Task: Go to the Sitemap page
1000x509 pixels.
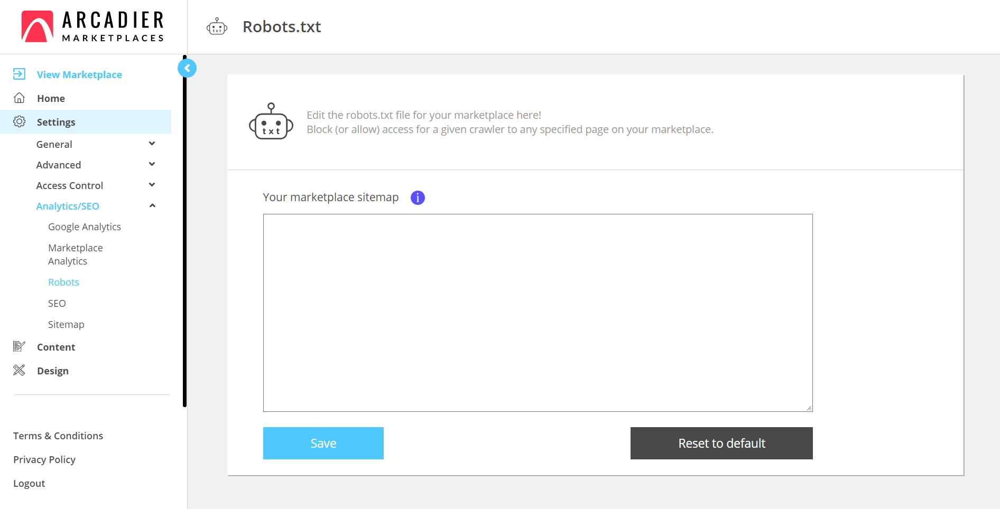Action: [66, 324]
